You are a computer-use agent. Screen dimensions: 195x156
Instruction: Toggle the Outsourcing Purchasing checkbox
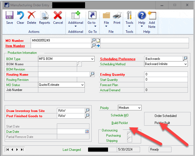pyautogui.click(x=129, y=136)
